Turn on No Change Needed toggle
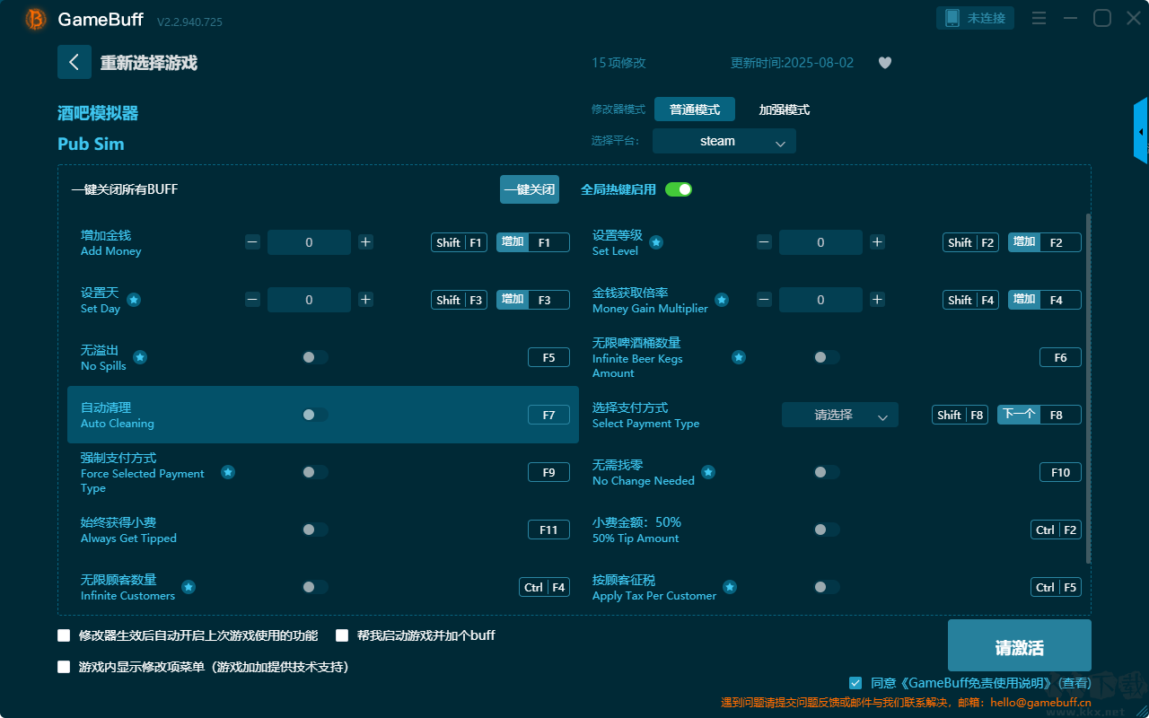 827,472
